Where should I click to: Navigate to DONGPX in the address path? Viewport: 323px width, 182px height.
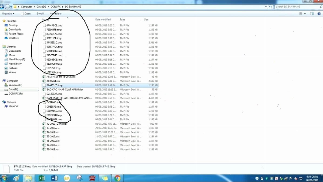(55, 7)
